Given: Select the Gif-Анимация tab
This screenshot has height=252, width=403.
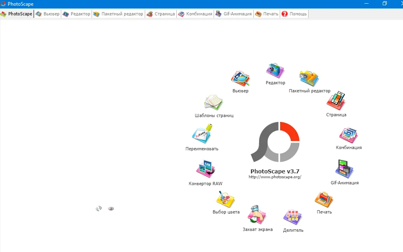Looking at the screenshot, I should 234,14.
